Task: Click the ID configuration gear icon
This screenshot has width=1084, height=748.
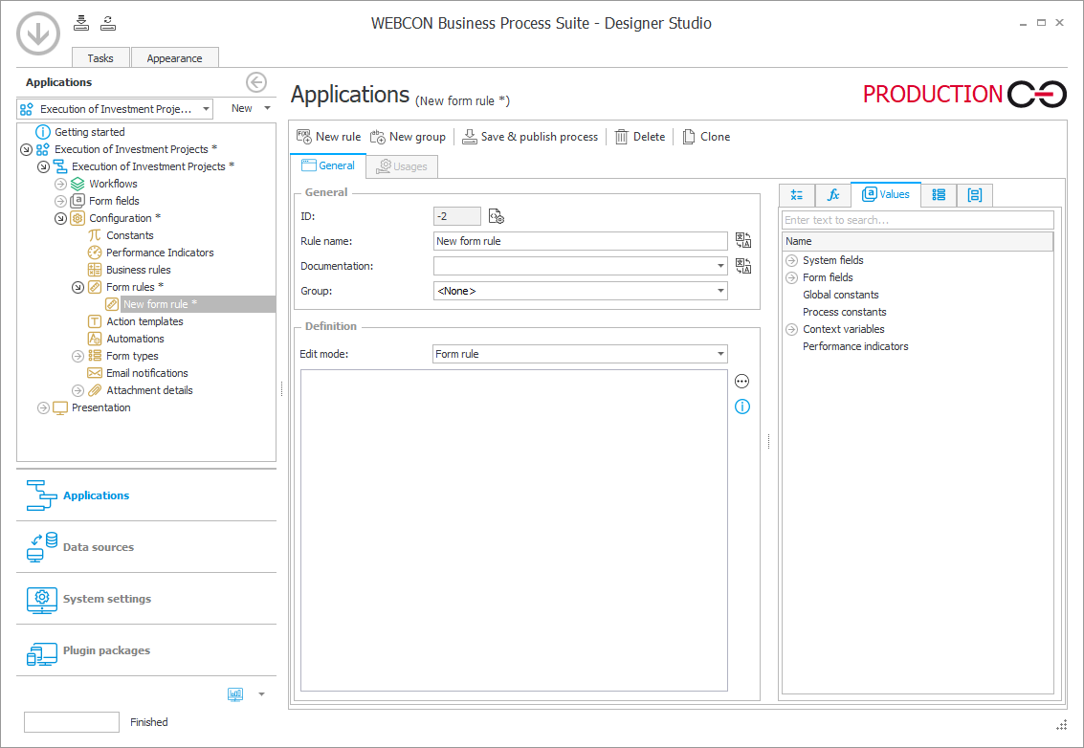Action: 496,216
